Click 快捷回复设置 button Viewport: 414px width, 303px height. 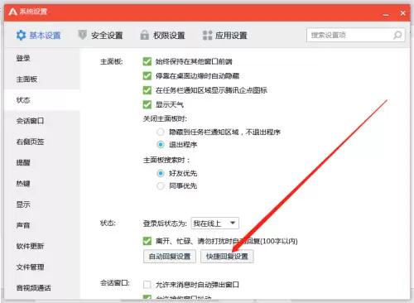coord(227,257)
